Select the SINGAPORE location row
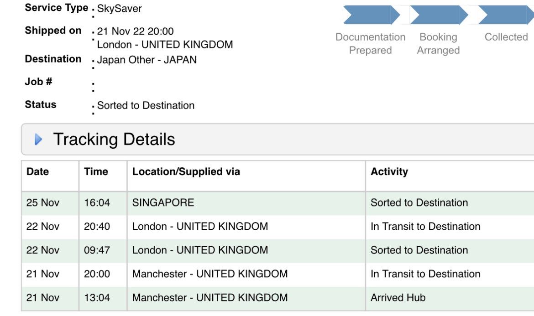Image resolution: width=534 pixels, height=316 pixels. [277, 203]
